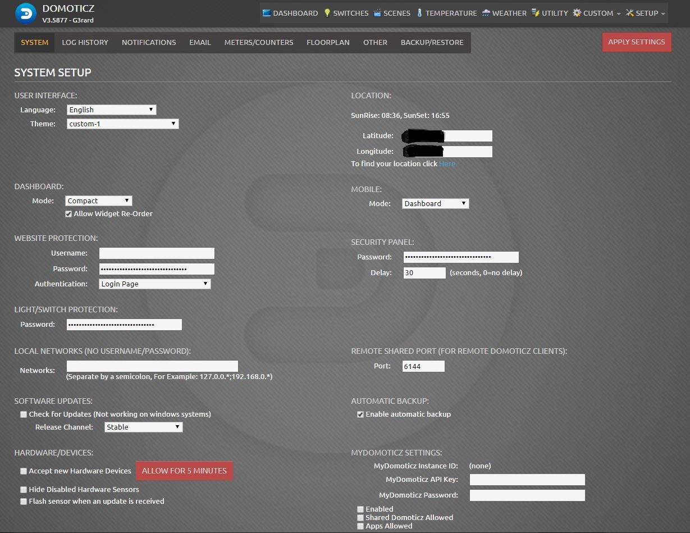Click the Light/Switch Protection Password field
Image resolution: width=690 pixels, height=533 pixels.
[x=124, y=325]
